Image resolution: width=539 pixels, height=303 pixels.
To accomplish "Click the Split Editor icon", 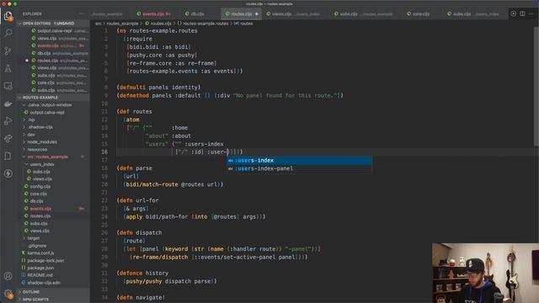I will pyautogui.click(x=522, y=13).
